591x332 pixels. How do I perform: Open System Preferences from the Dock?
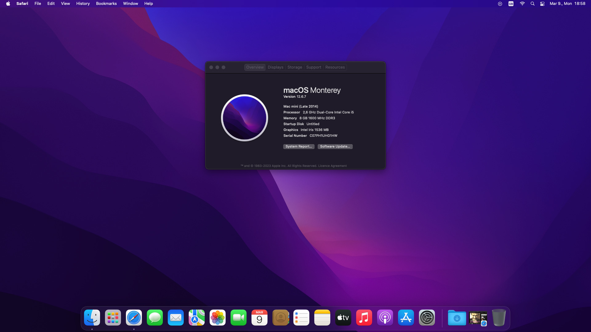click(427, 318)
